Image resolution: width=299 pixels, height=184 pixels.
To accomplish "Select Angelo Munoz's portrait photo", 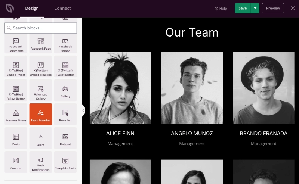I will (x=192, y=88).
